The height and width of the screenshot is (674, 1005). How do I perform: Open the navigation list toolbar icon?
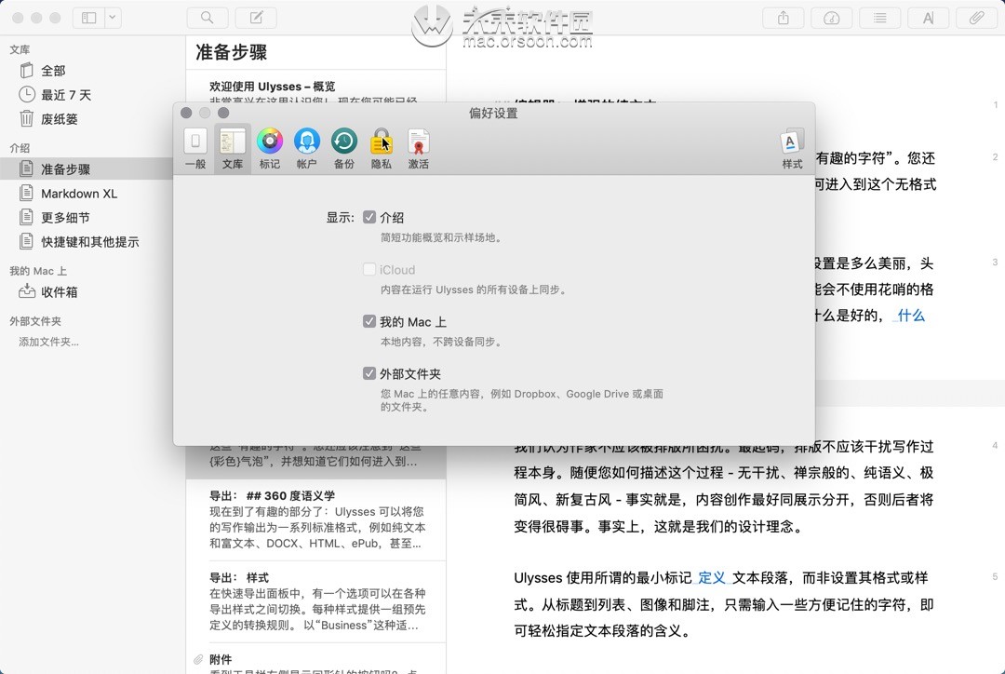click(880, 18)
